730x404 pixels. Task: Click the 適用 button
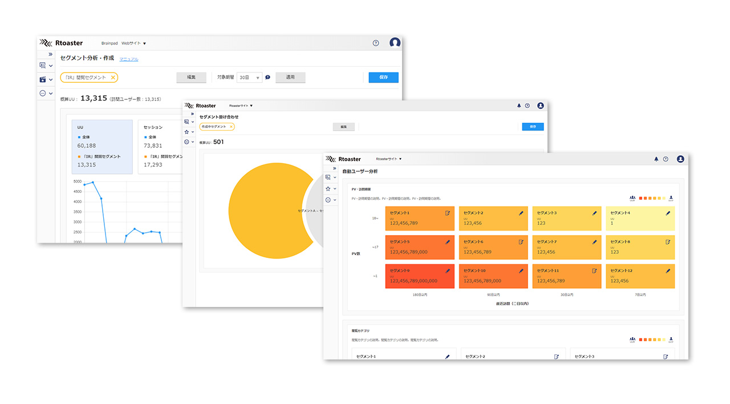(x=290, y=78)
